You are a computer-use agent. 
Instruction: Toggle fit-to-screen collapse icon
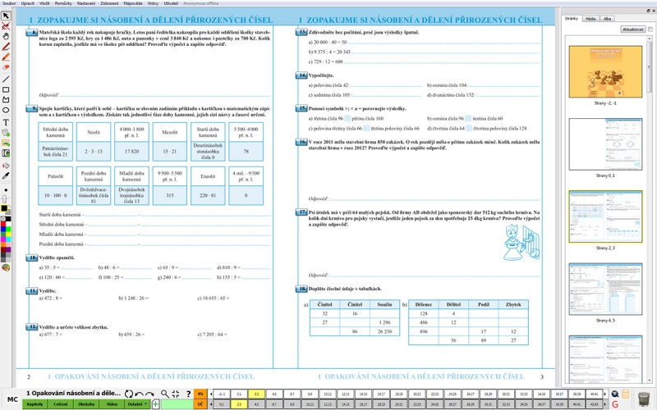[176, 394]
